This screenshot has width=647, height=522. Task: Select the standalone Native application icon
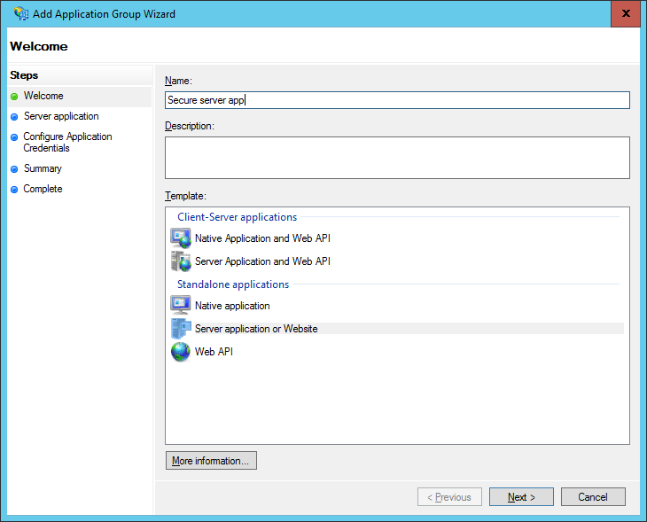(x=181, y=306)
